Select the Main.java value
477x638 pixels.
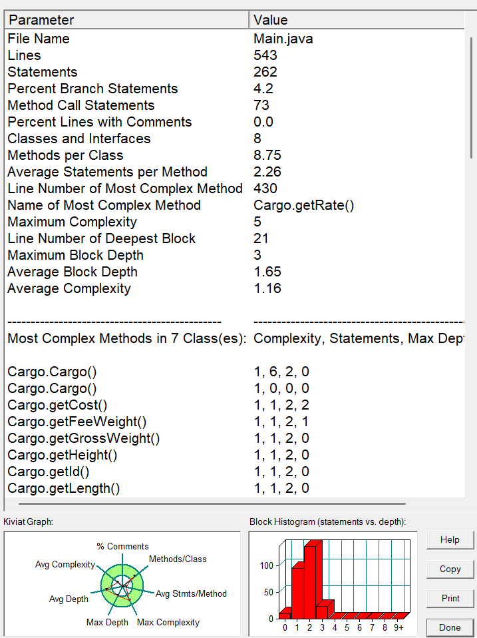pyautogui.click(x=283, y=39)
